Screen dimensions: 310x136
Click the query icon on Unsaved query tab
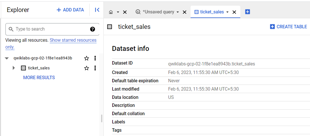pos(138,12)
